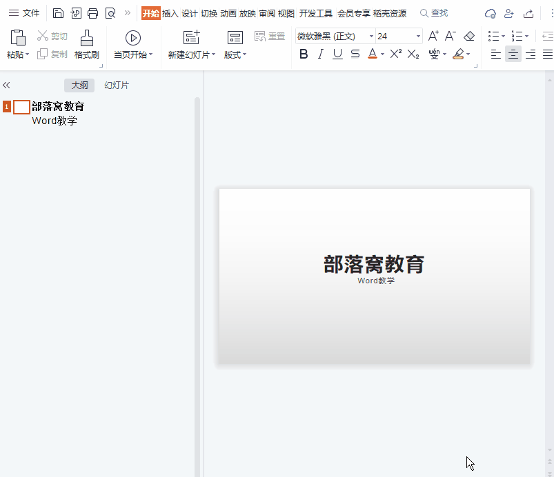Switch to the 插入 ribbon tab
Screen dimensions: 554x477
(x=168, y=12)
